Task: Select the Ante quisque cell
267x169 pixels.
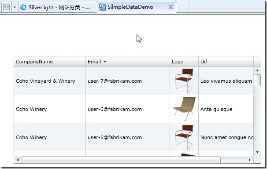Action: tap(226, 109)
